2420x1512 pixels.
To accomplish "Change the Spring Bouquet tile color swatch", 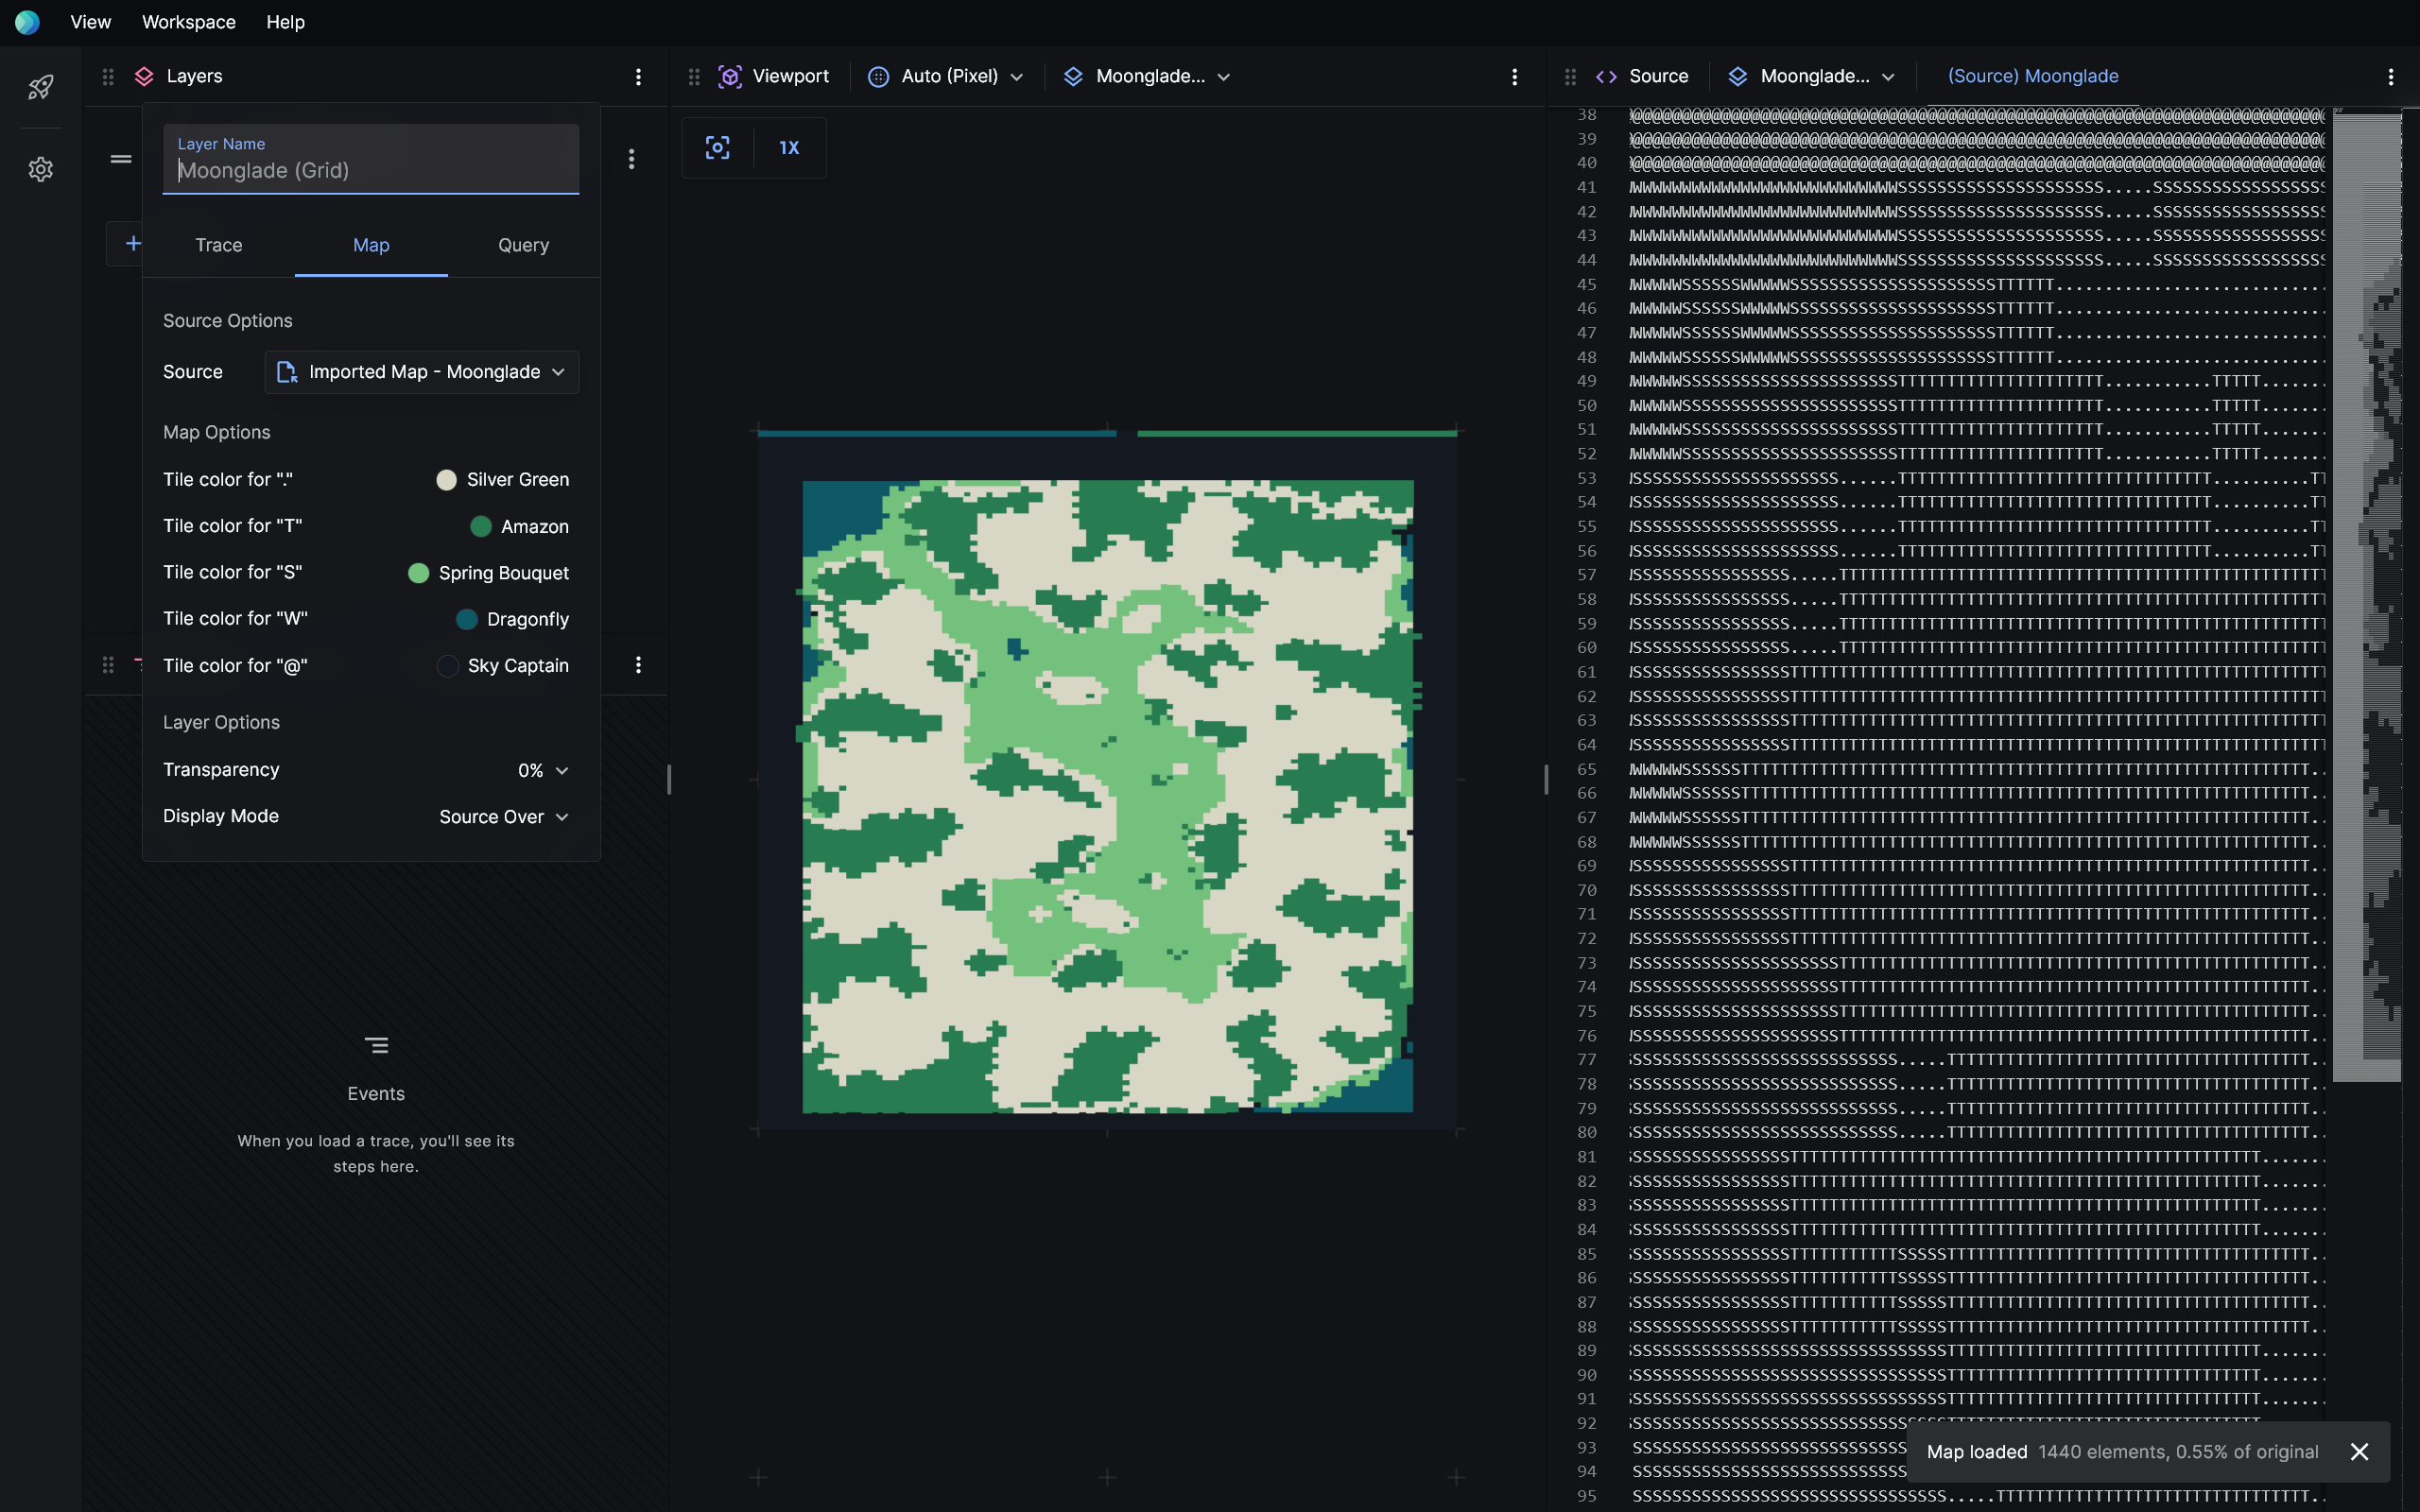I will tap(419, 573).
